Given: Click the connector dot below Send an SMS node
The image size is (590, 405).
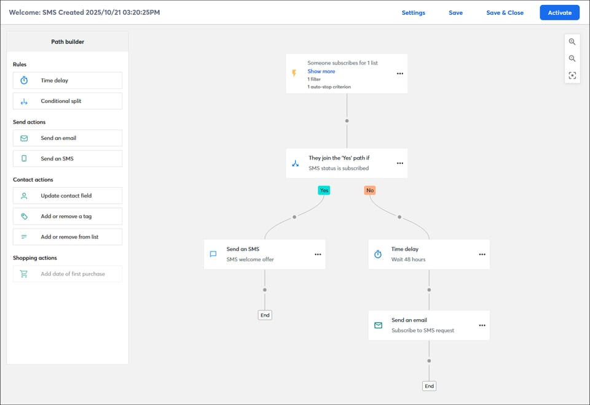Looking at the screenshot, I should pos(265,290).
